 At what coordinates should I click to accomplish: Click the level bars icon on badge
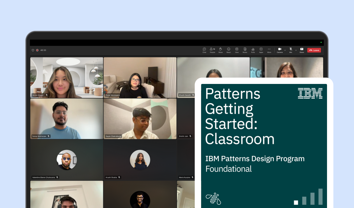308,197
